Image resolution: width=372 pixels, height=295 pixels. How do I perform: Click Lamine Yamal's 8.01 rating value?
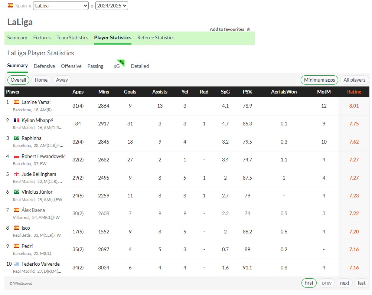[354, 106]
